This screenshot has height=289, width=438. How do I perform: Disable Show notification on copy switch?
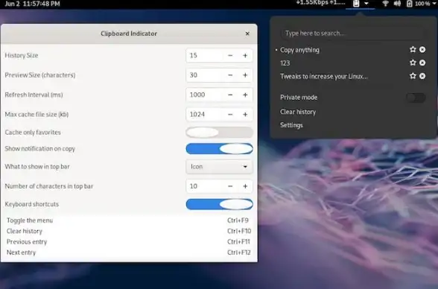[219, 149]
